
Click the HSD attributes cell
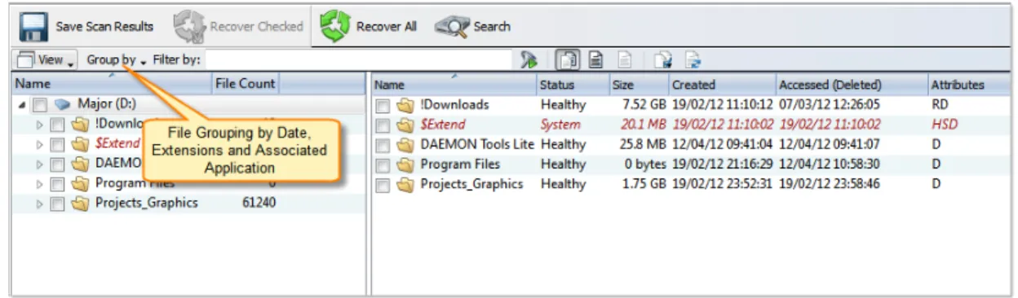tap(944, 125)
